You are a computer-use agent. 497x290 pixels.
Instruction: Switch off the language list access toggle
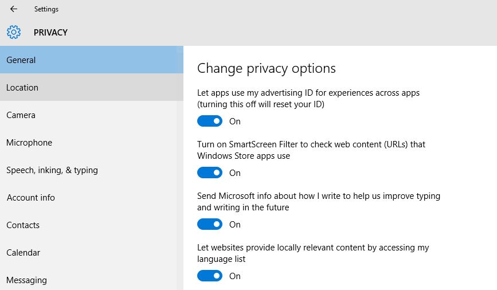(210, 276)
